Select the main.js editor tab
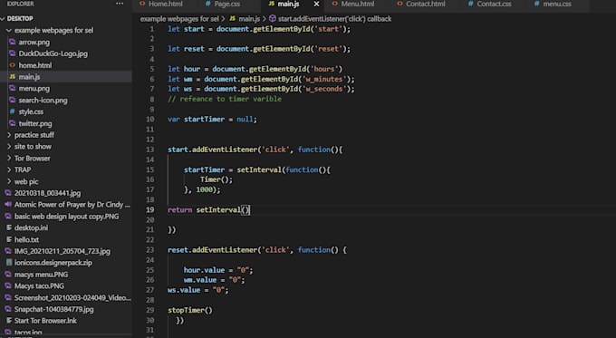Viewport: 616px width, 338px height. coord(289,4)
